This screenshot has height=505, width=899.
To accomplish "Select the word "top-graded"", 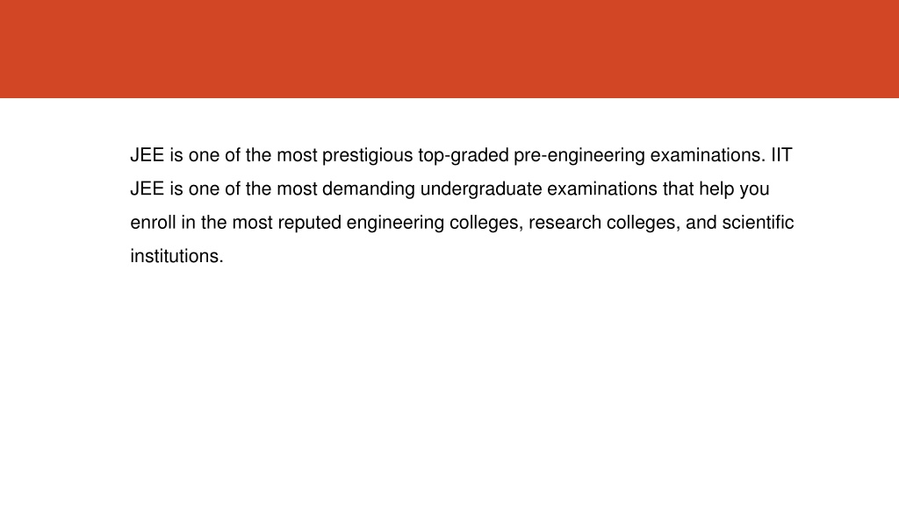I will [464, 156].
